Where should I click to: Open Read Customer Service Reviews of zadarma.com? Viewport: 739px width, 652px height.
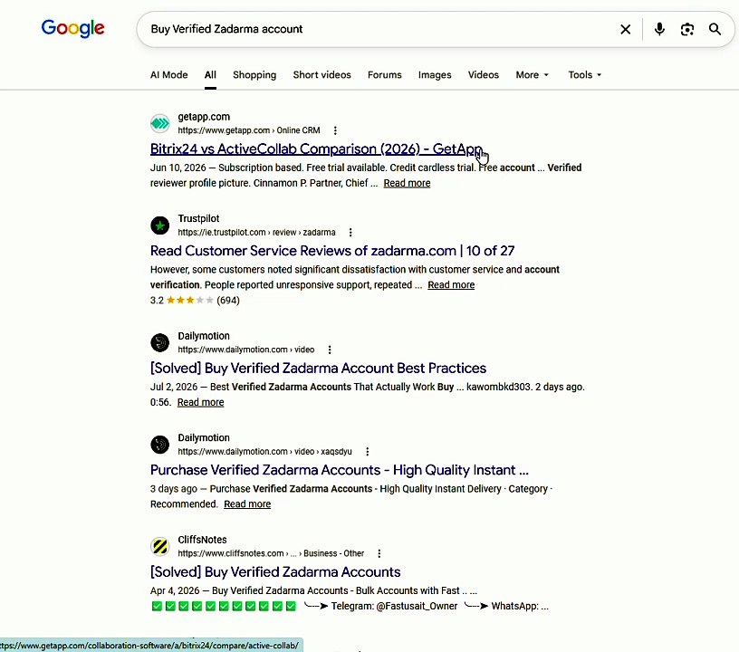[x=332, y=251]
